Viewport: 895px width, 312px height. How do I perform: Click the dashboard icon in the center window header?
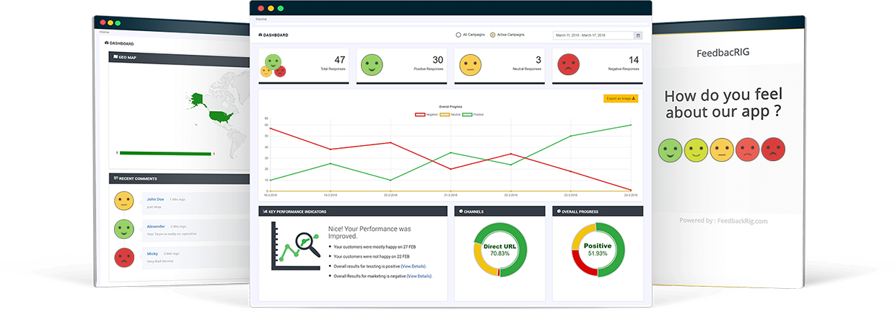point(261,35)
